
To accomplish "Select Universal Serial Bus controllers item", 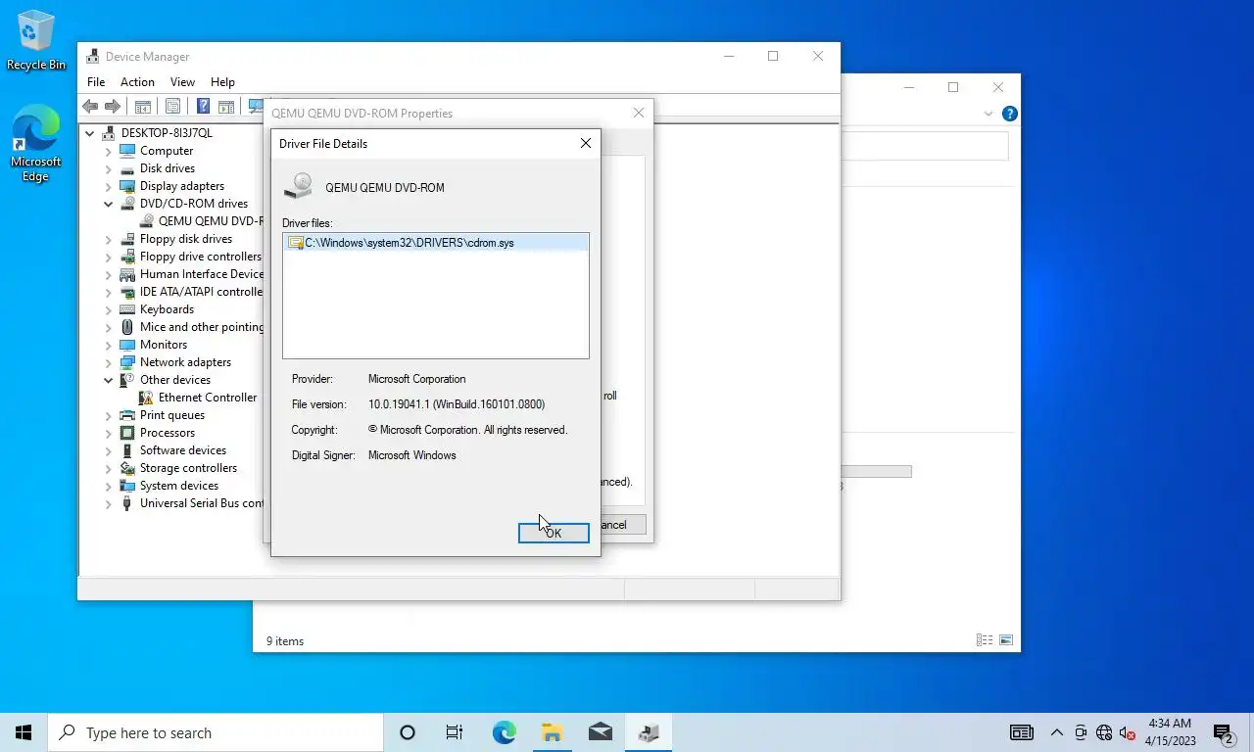I will coord(202,503).
